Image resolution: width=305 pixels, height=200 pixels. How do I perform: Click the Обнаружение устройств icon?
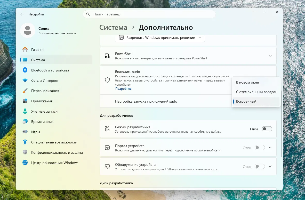[107, 167]
